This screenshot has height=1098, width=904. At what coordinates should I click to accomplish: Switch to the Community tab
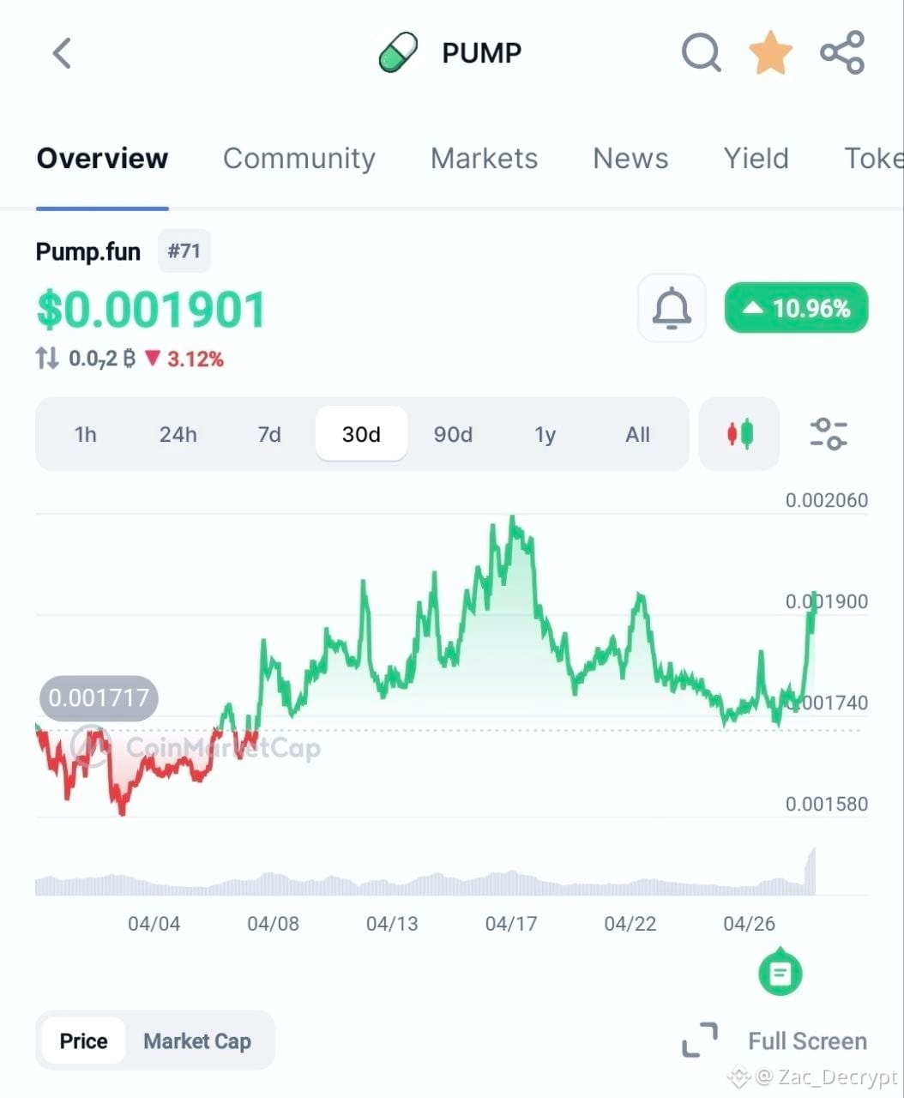(x=299, y=158)
